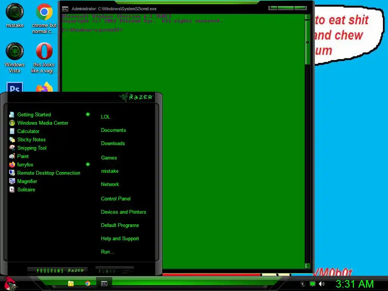Viewport: 388px width, 291px height.
Task: Open Control Panel
Action: coord(116,199)
